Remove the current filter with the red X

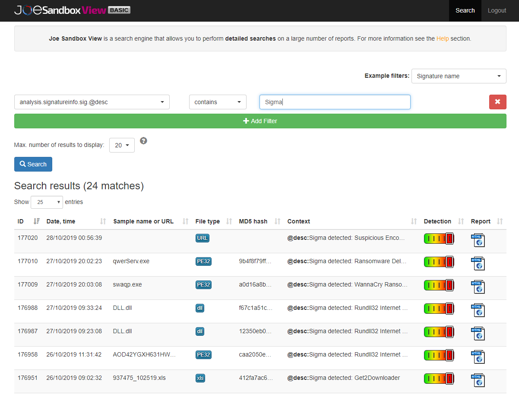coord(497,102)
